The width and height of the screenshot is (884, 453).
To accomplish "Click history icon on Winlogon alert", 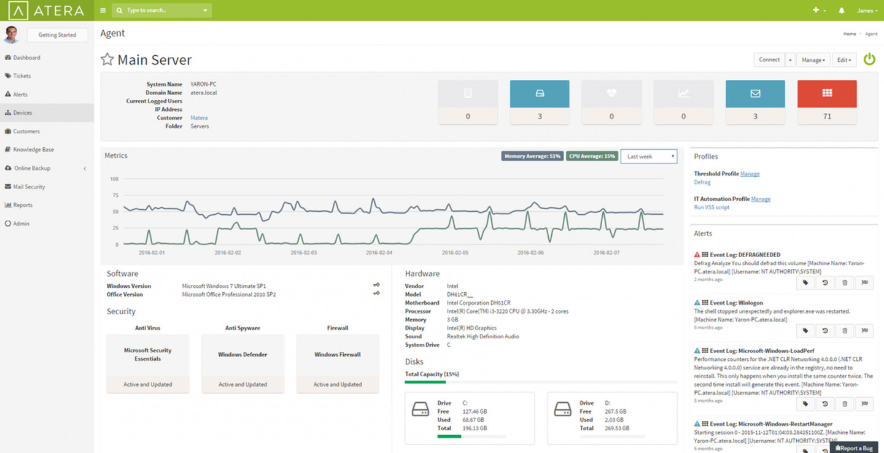I will (825, 331).
